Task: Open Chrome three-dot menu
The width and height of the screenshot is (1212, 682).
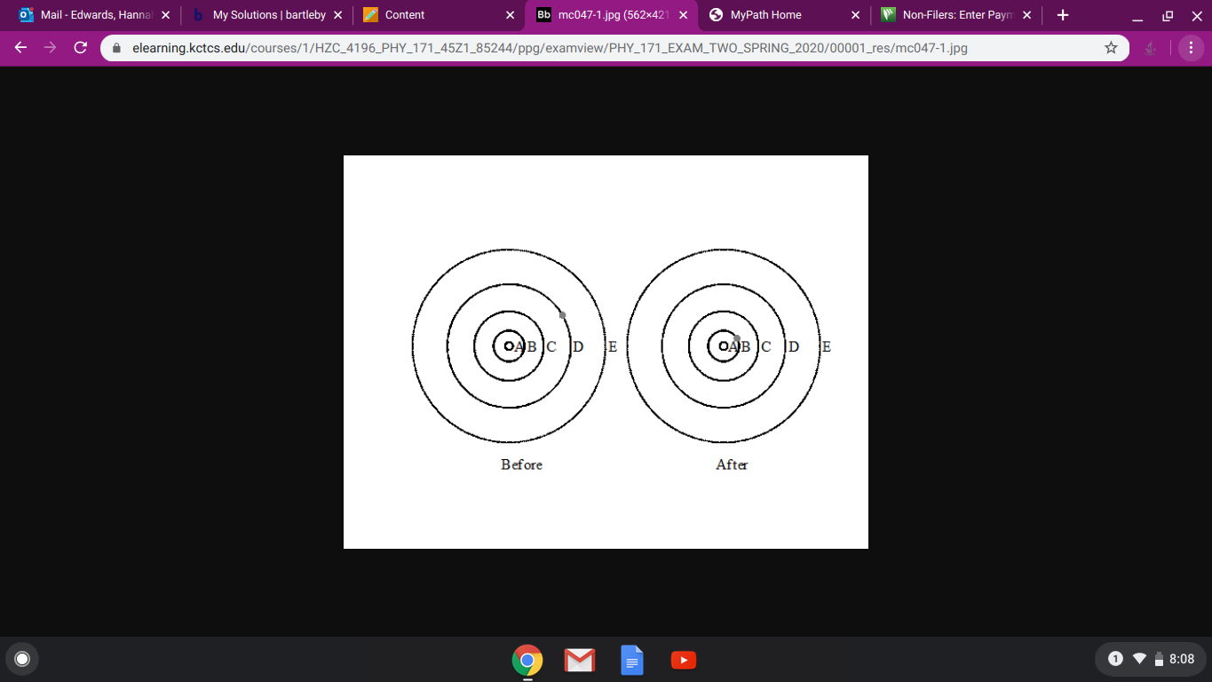Action: click(1191, 48)
